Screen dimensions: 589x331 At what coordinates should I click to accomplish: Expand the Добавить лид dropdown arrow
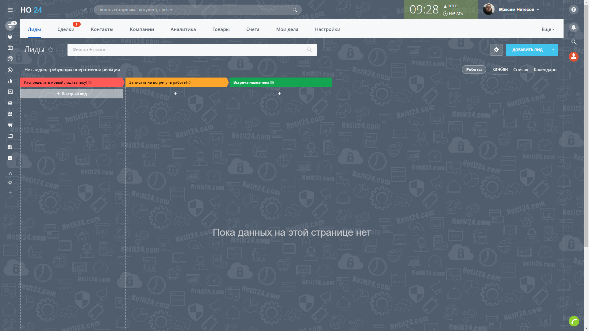[x=553, y=50]
